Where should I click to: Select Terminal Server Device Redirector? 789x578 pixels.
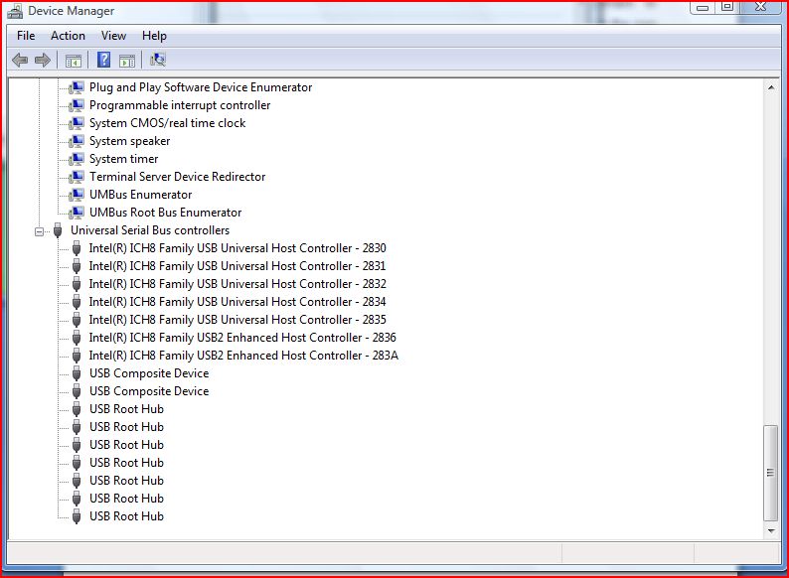click(x=177, y=177)
